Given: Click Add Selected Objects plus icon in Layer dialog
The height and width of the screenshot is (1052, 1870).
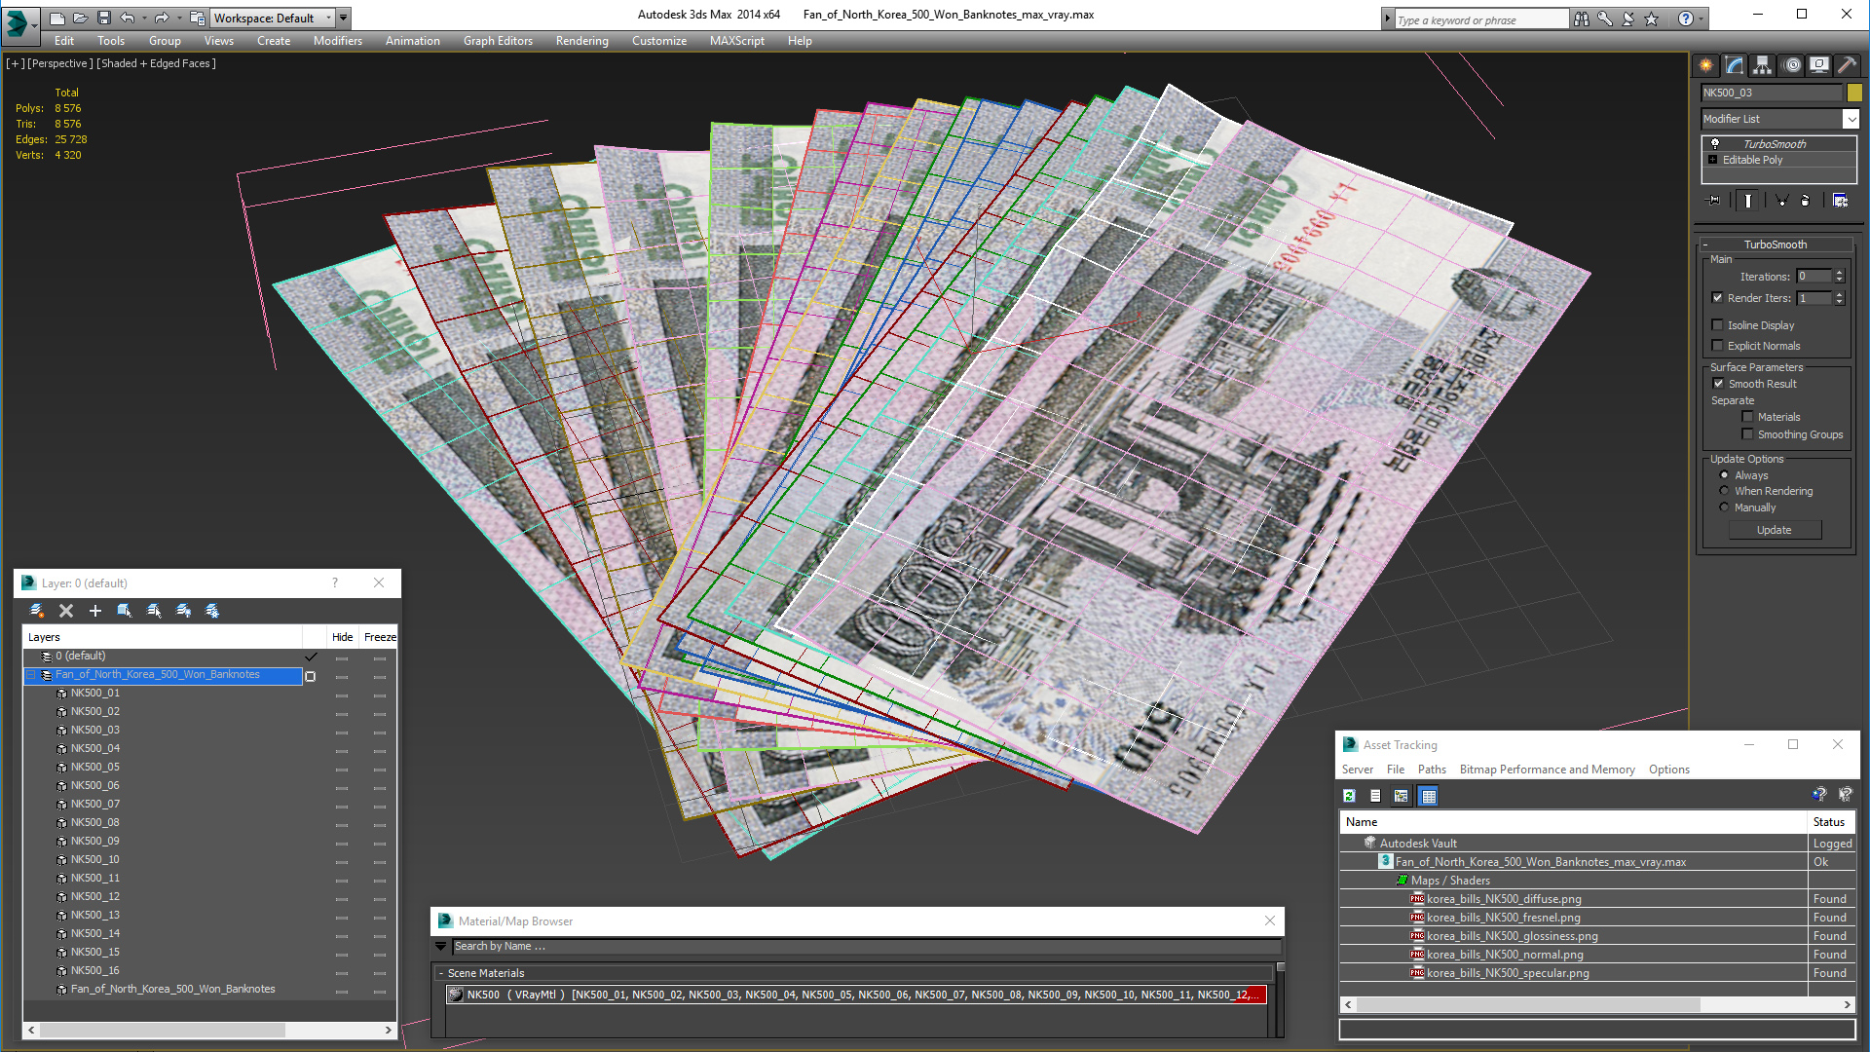Looking at the screenshot, I should pyautogui.click(x=95, y=611).
